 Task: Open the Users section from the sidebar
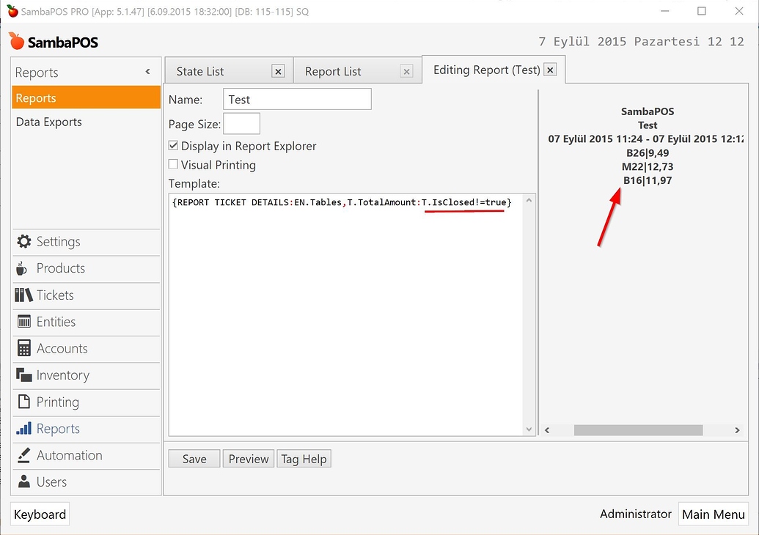(51, 481)
